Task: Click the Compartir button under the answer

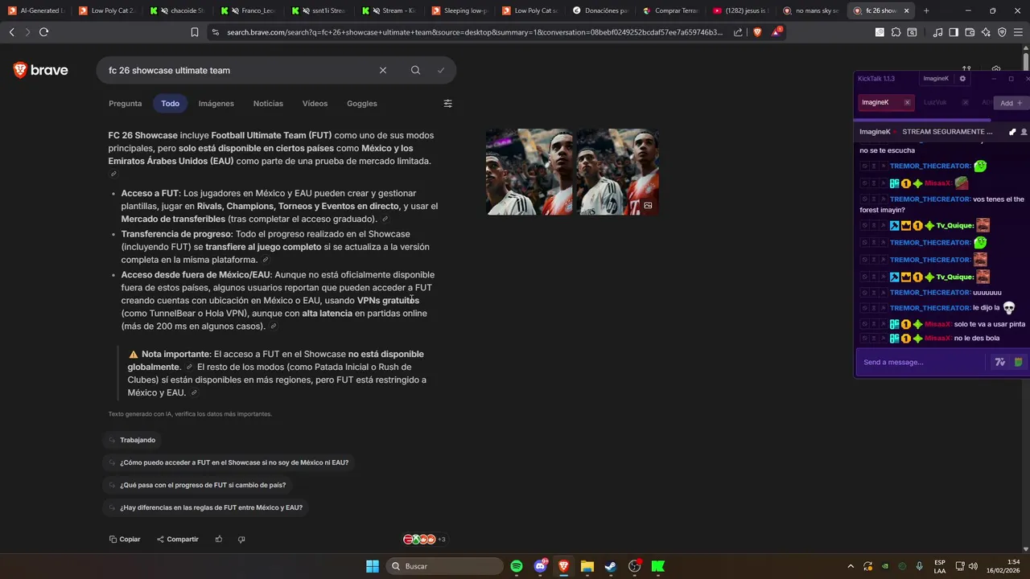Action: [x=178, y=540]
